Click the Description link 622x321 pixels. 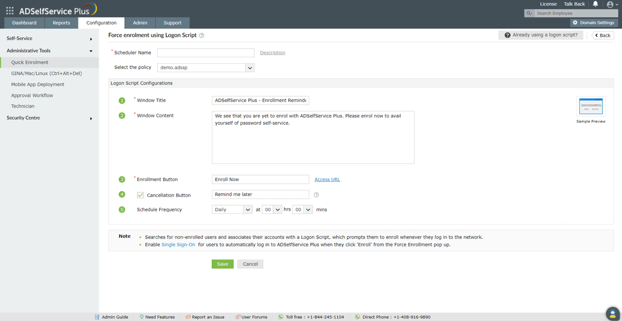272,53
